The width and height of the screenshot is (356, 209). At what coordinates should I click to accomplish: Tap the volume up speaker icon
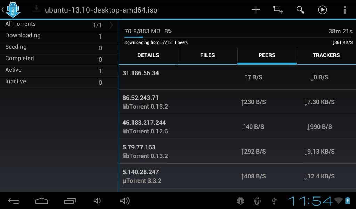(124, 201)
